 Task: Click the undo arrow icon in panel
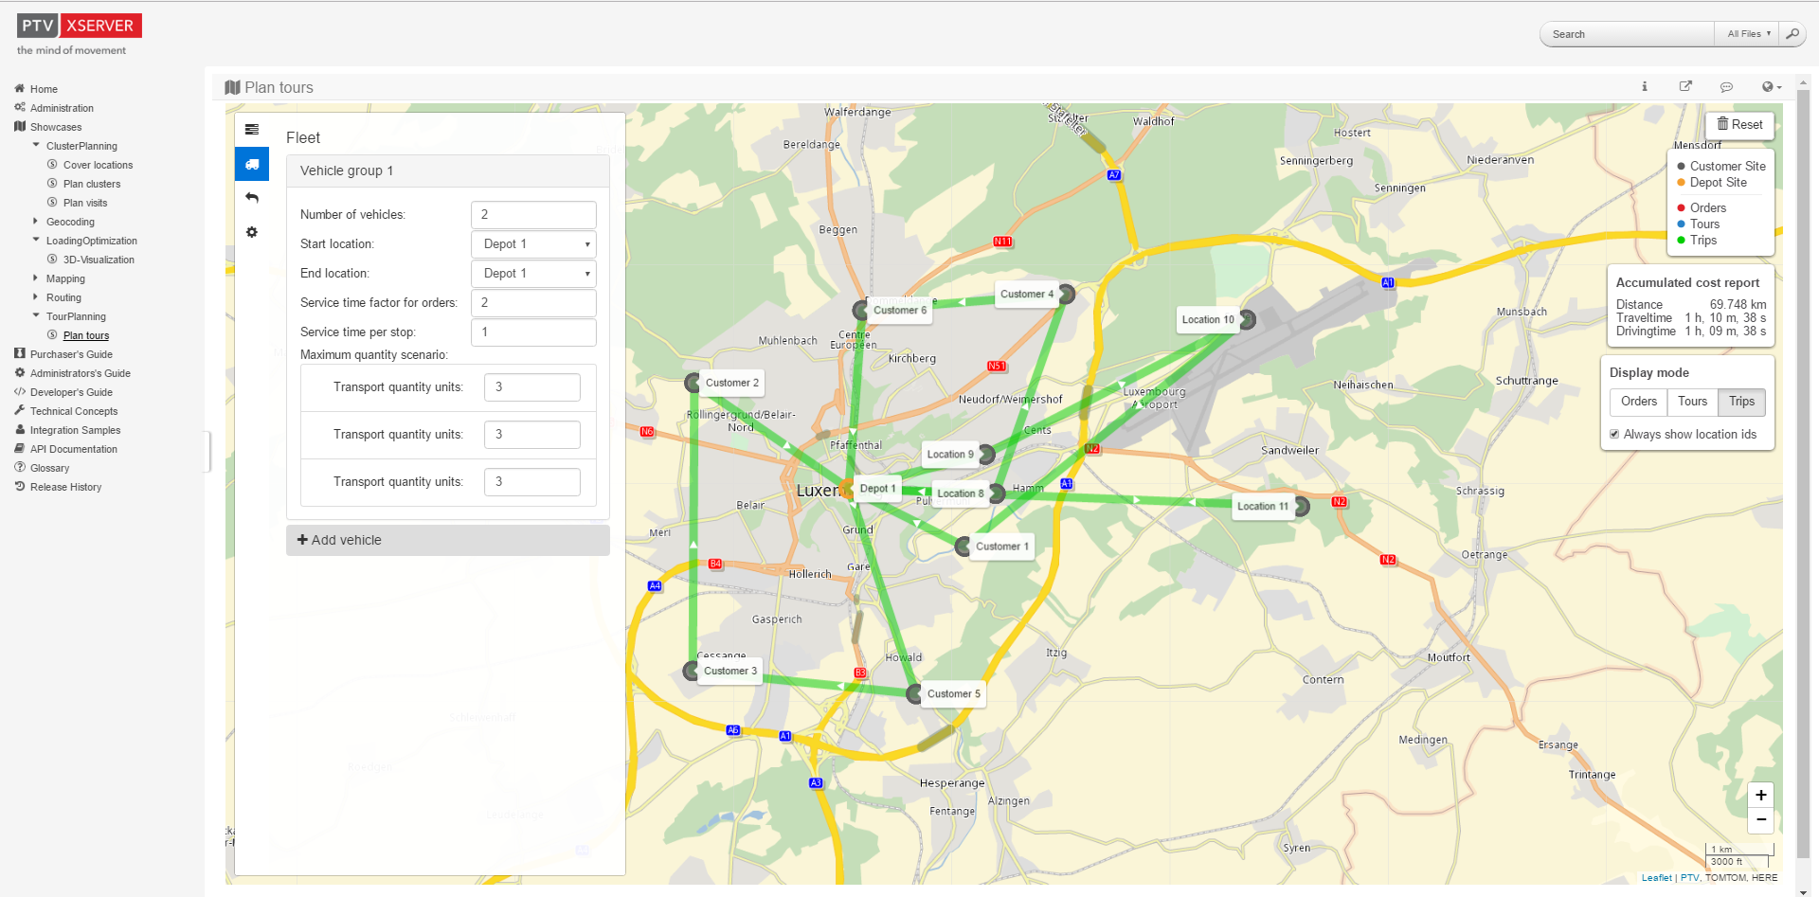[252, 198]
